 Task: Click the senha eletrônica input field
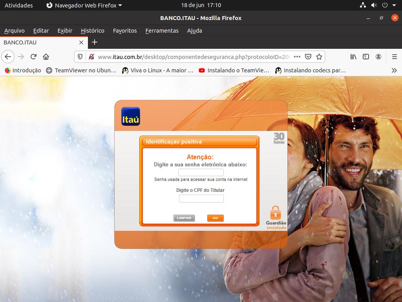[201, 172]
